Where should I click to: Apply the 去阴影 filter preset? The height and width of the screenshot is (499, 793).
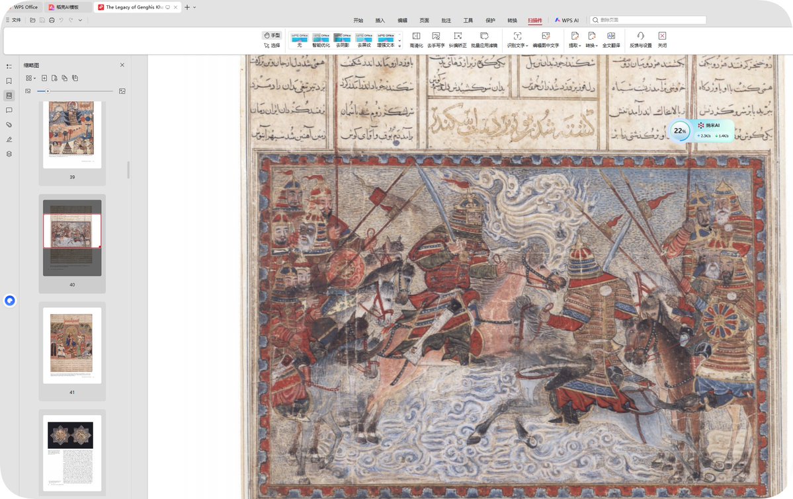click(343, 40)
